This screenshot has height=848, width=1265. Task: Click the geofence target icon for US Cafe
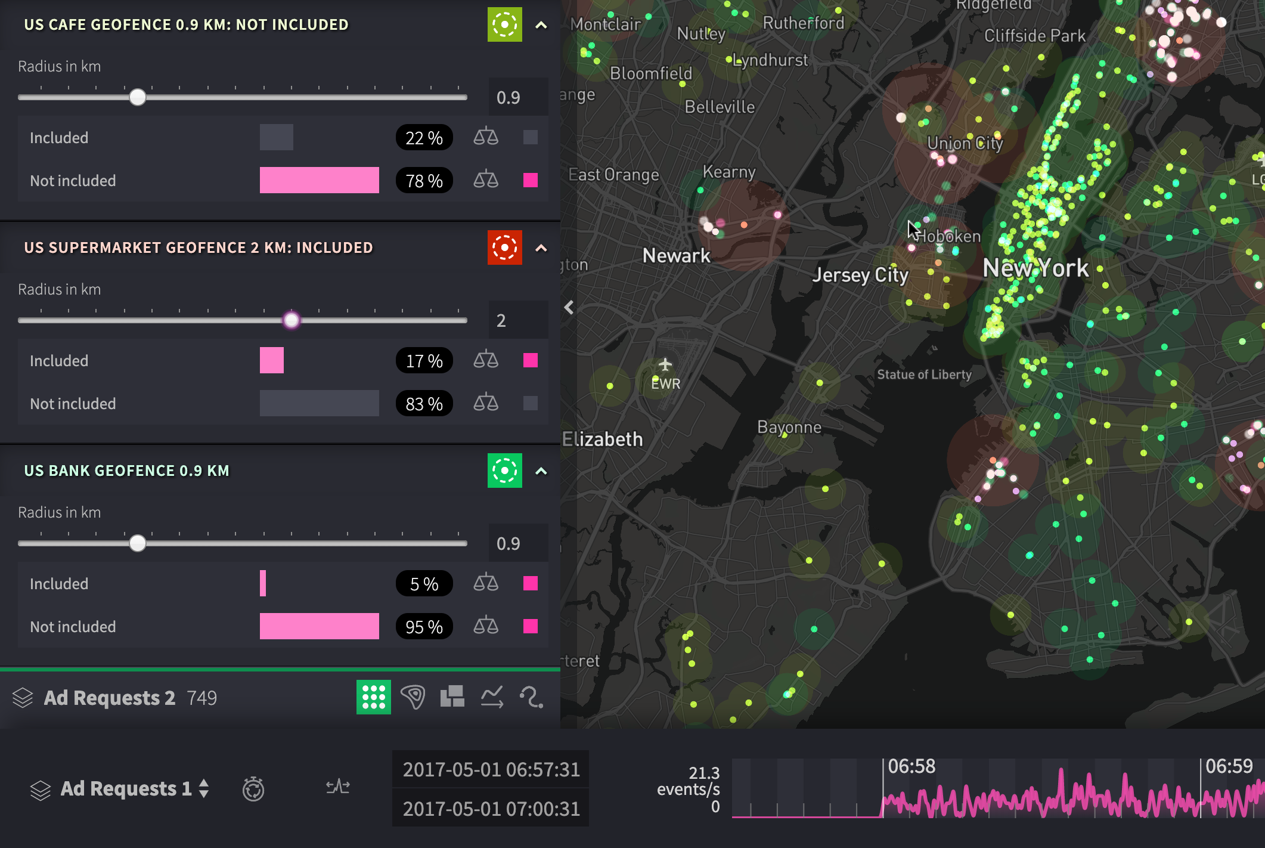point(504,24)
